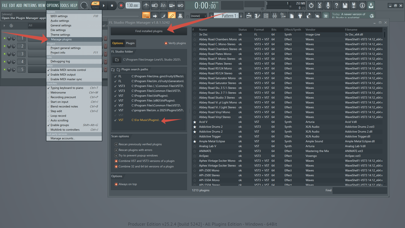Click the Find search input field
This screenshot has height=228, width=405.
click(360, 191)
